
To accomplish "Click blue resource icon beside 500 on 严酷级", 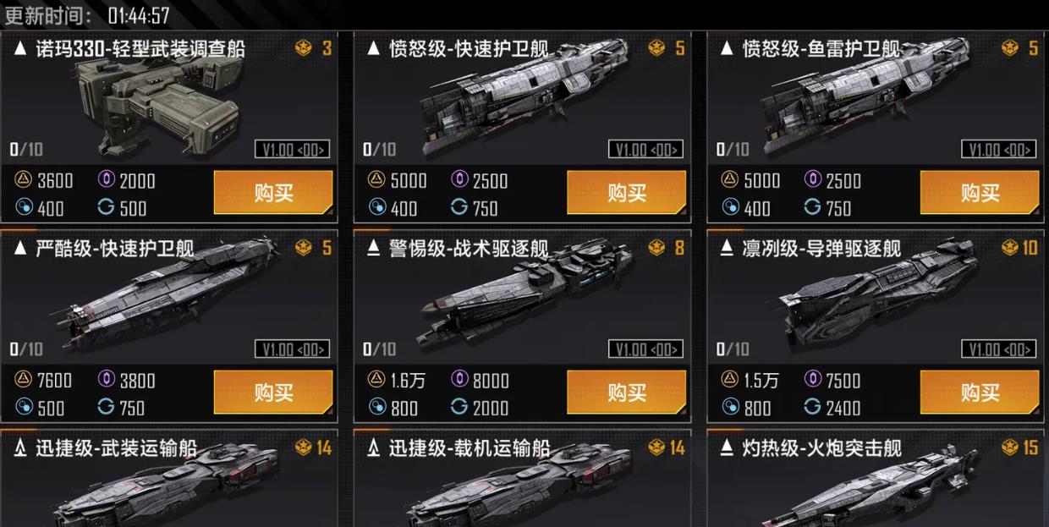I will pos(24,407).
